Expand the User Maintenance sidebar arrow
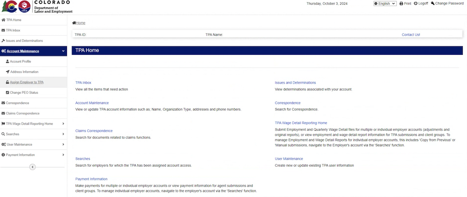 pyautogui.click(x=63, y=145)
